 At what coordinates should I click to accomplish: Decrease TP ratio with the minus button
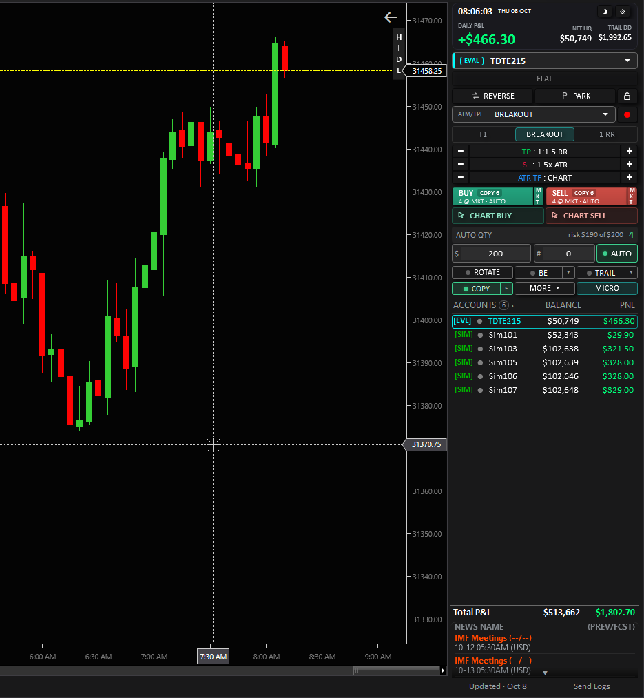461,152
